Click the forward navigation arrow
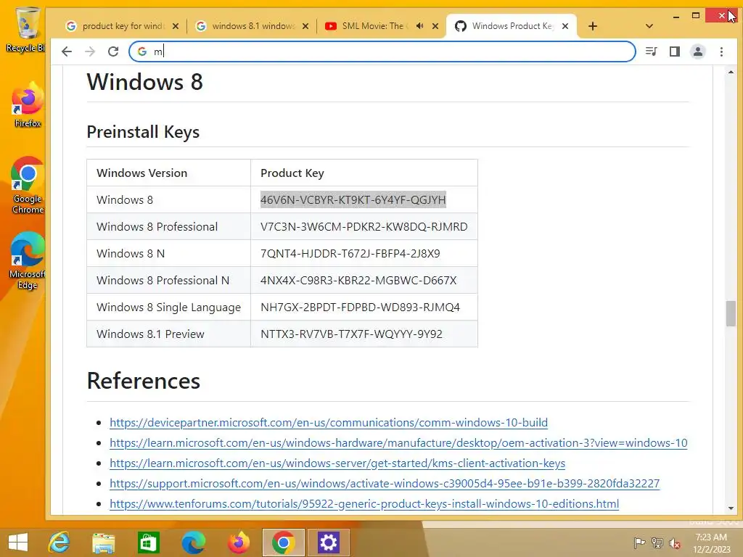The image size is (743, 557). pyautogui.click(x=89, y=51)
